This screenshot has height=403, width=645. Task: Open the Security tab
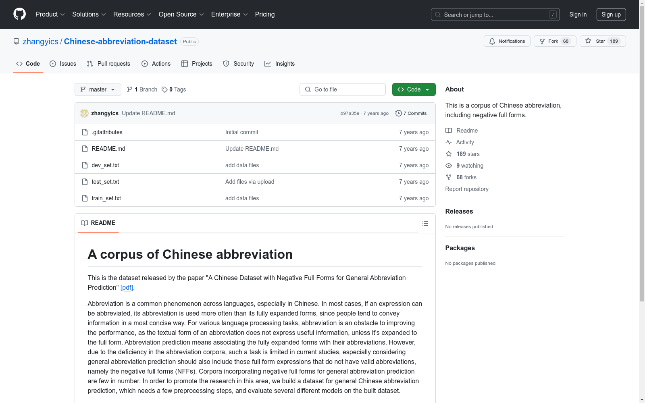[239, 64]
